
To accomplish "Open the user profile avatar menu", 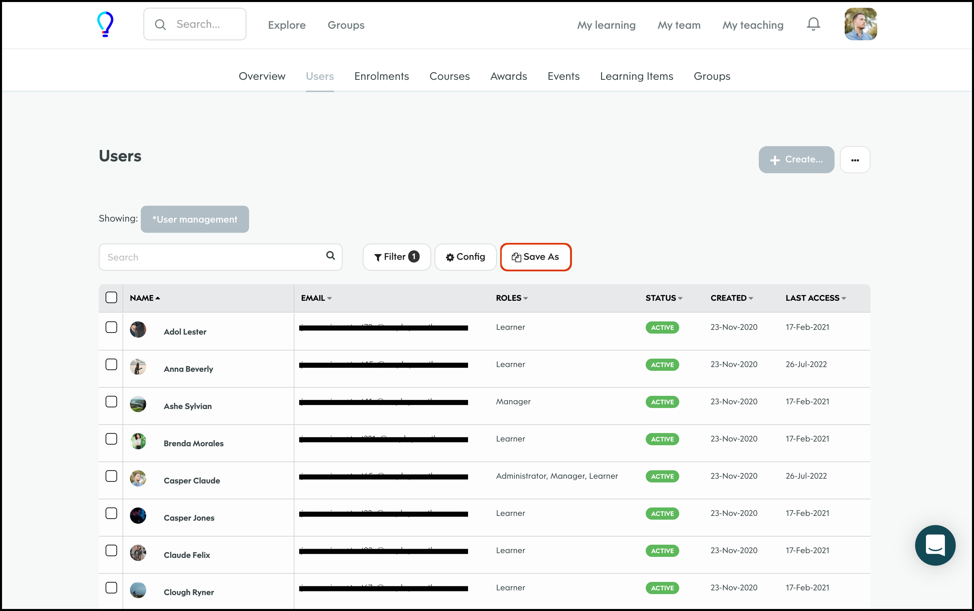I will coord(860,24).
